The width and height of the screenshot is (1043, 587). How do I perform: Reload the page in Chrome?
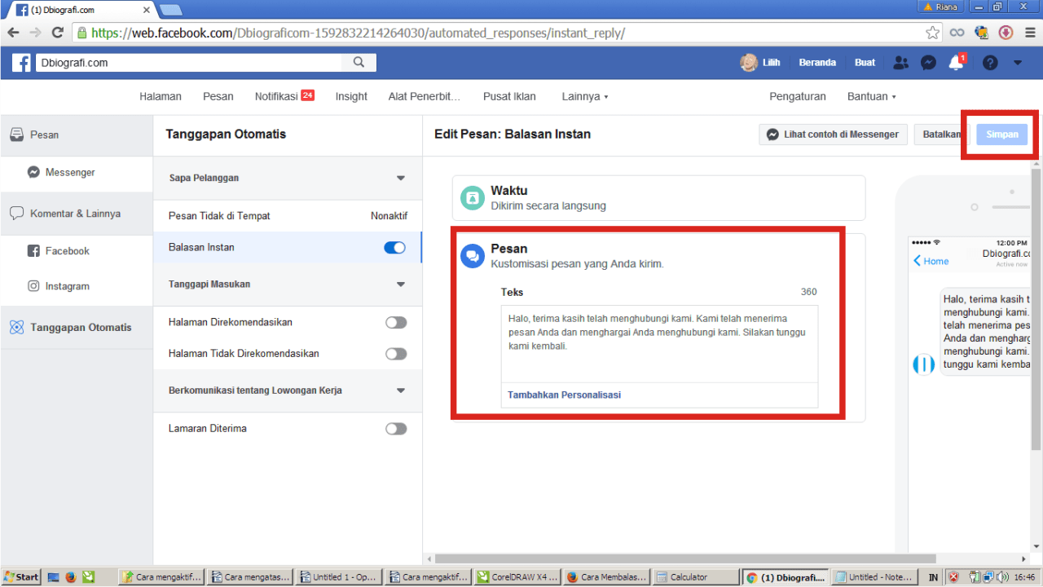57,33
